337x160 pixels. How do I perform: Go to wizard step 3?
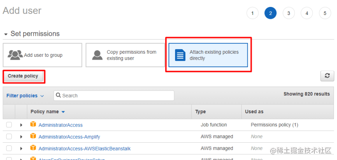tap(288, 13)
